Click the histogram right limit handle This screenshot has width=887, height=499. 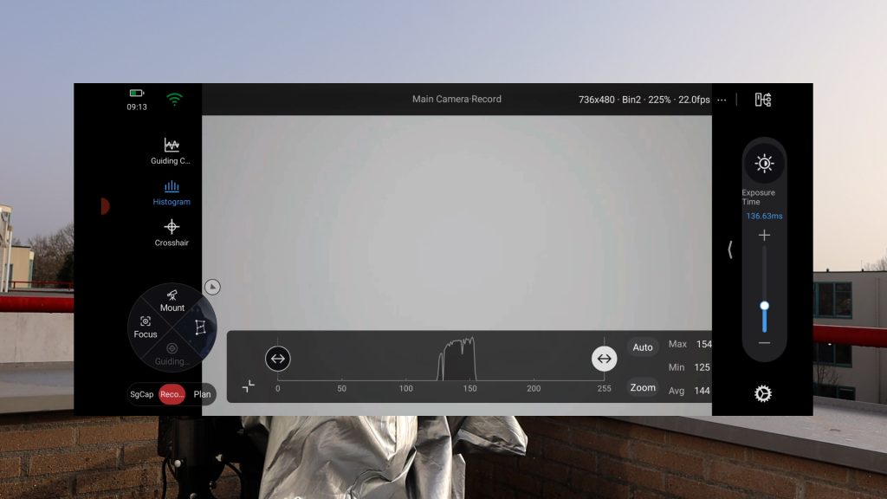click(604, 359)
